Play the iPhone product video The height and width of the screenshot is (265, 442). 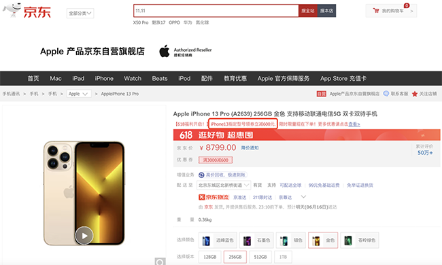(x=84, y=235)
